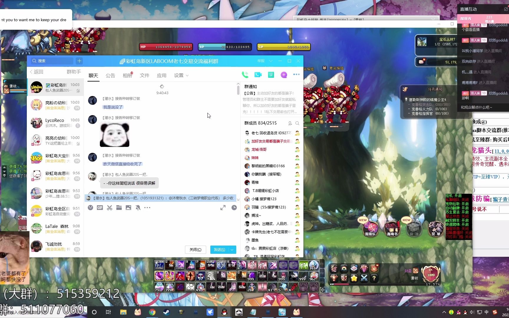Select member 小橘 接梦境123
The height and width of the screenshot is (318, 509).
click(272, 199)
